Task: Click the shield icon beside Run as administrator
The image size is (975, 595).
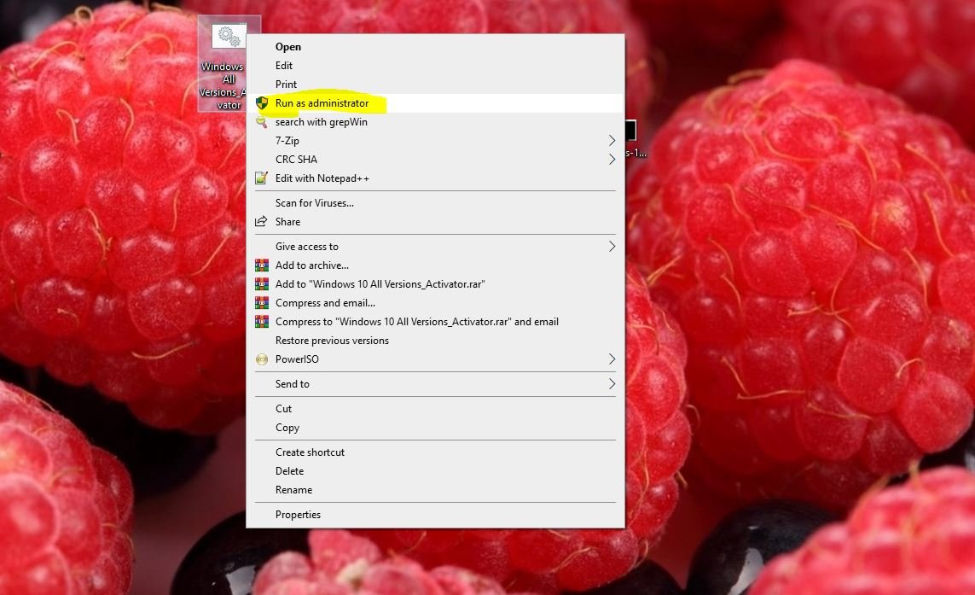Action: click(262, 103)
